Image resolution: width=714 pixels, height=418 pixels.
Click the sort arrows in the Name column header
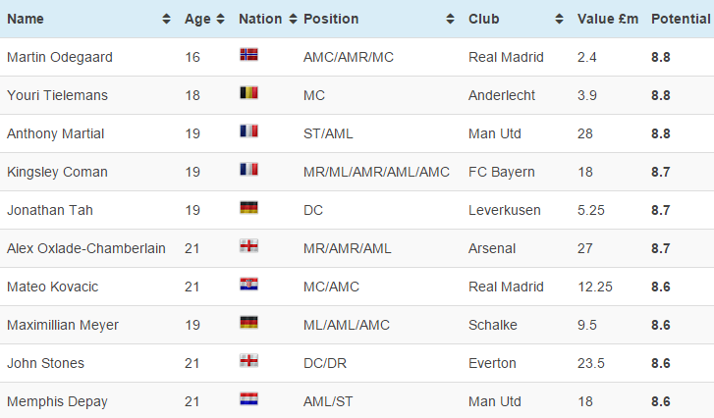(x=166, y=19)
